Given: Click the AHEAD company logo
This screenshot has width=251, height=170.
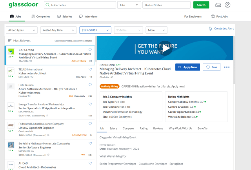Looking at the screenshot, I should (11, 165).
